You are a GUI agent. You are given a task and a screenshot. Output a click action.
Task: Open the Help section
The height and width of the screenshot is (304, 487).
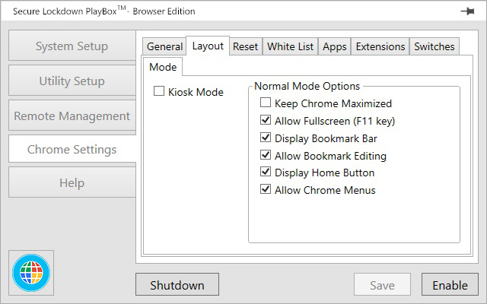(x=72, y=182)
